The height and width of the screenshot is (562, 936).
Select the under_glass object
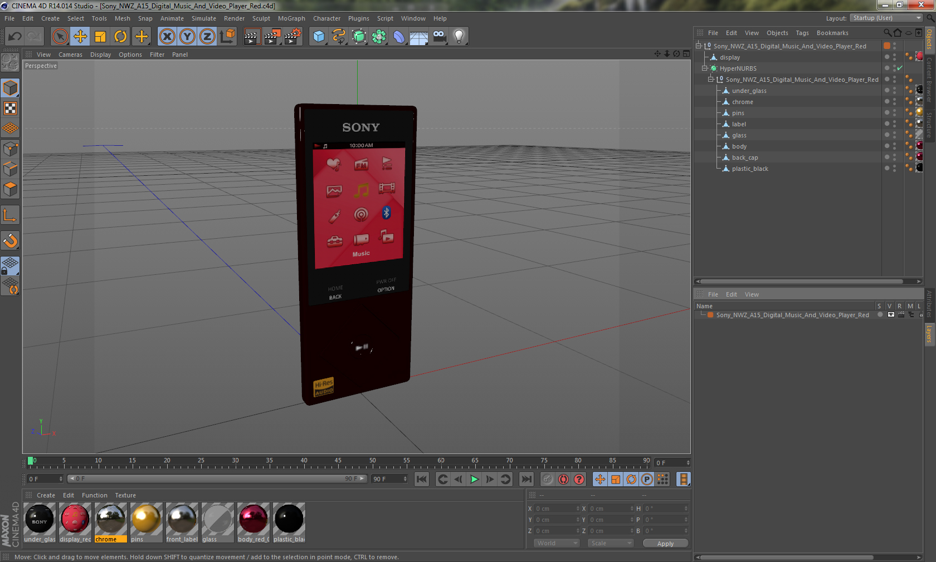(x=749, y=91)
